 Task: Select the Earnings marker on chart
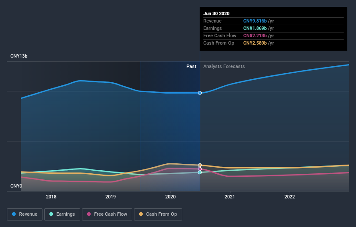coord(200,172)
